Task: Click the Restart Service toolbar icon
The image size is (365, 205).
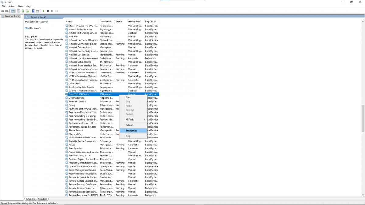Action: 57,11
